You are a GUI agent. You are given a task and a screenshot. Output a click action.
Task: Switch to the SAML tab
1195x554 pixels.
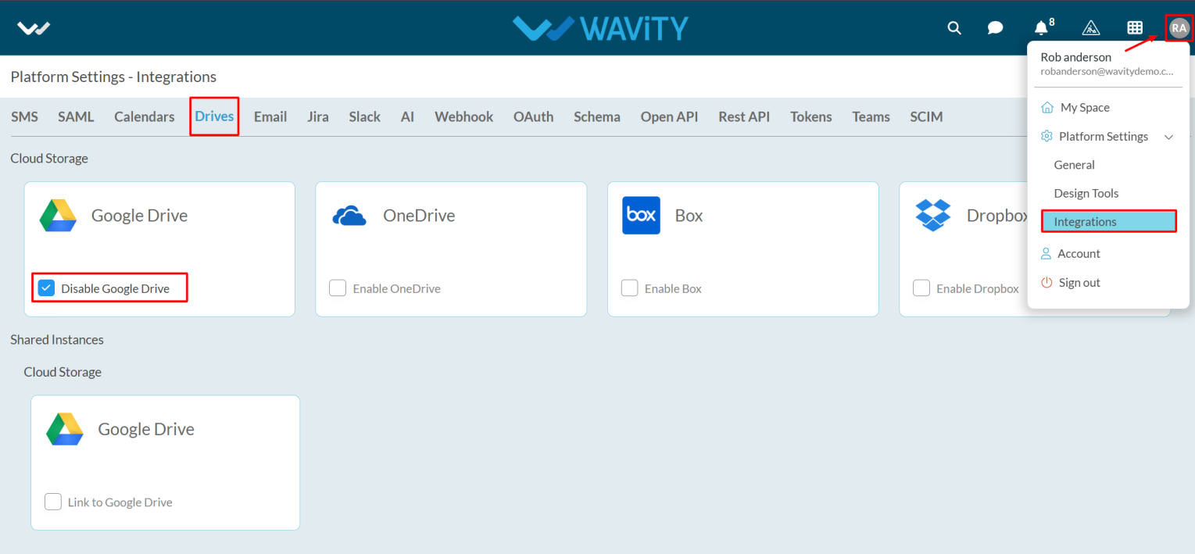(76, 116)
